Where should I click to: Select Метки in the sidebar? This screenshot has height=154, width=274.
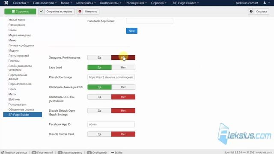point(12,94)
